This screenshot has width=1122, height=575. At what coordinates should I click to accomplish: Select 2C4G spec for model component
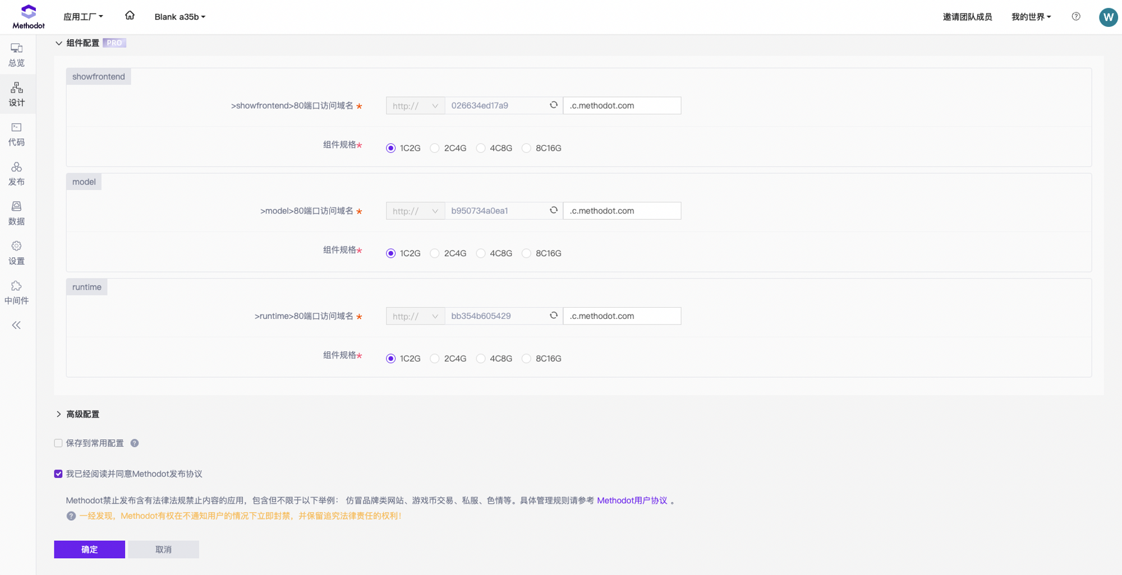pos(434,253)
